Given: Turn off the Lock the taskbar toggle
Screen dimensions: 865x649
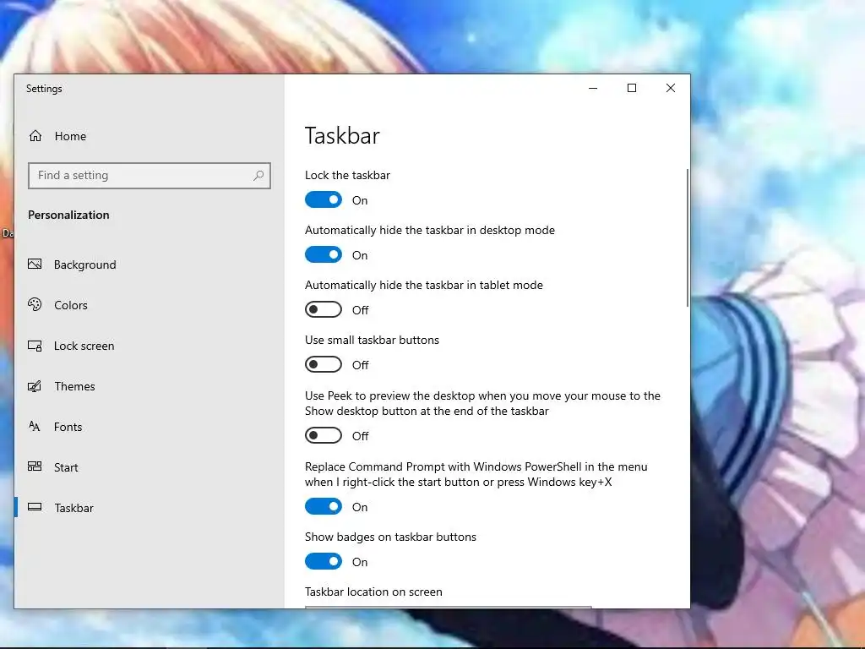Looking at the screenshot, I should click(324, 199).
